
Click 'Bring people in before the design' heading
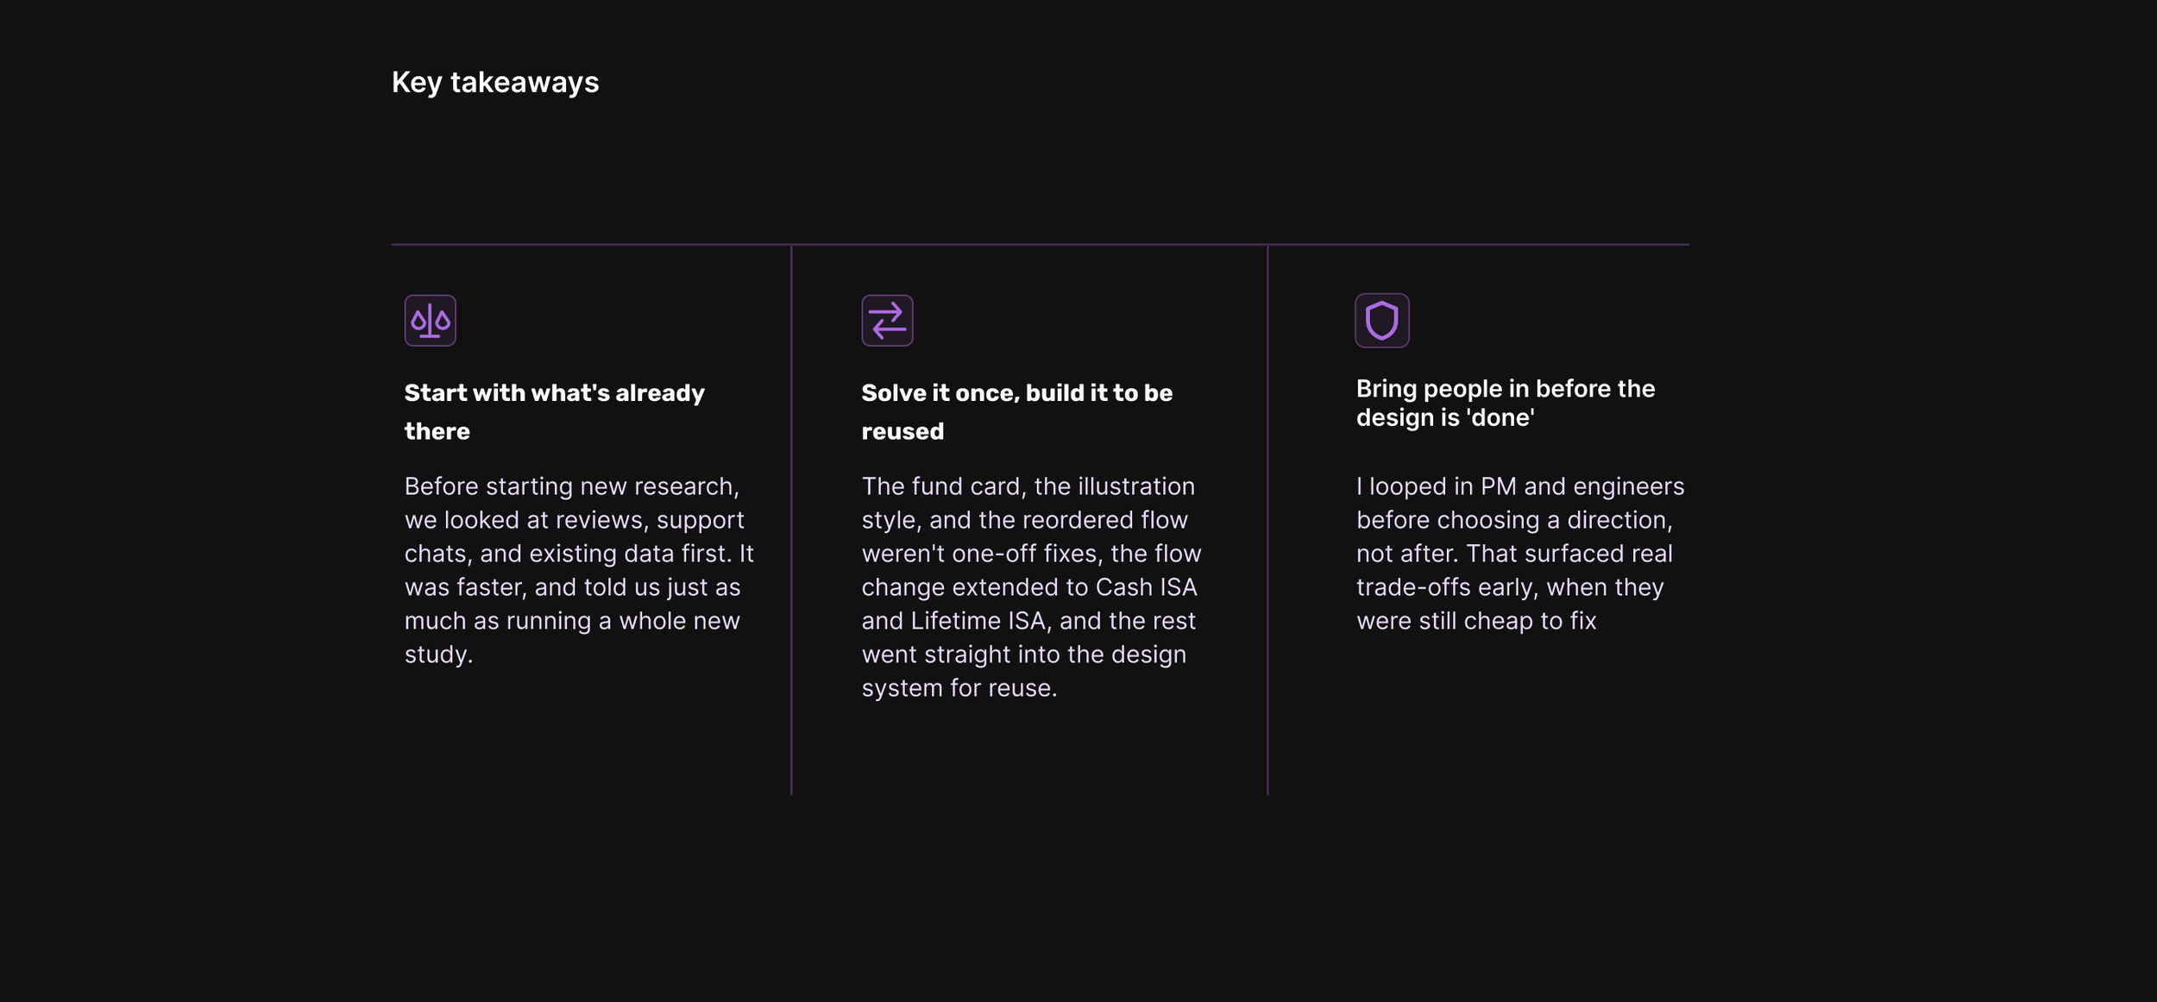click(1506, 403)
